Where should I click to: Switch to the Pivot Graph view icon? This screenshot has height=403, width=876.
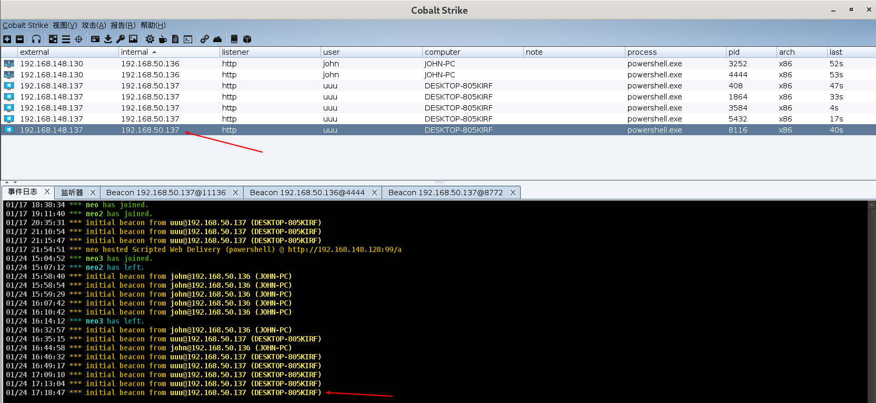click(53, 39)
